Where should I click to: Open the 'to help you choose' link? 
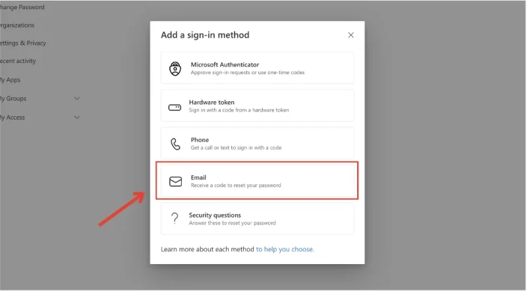pos(285,249)
